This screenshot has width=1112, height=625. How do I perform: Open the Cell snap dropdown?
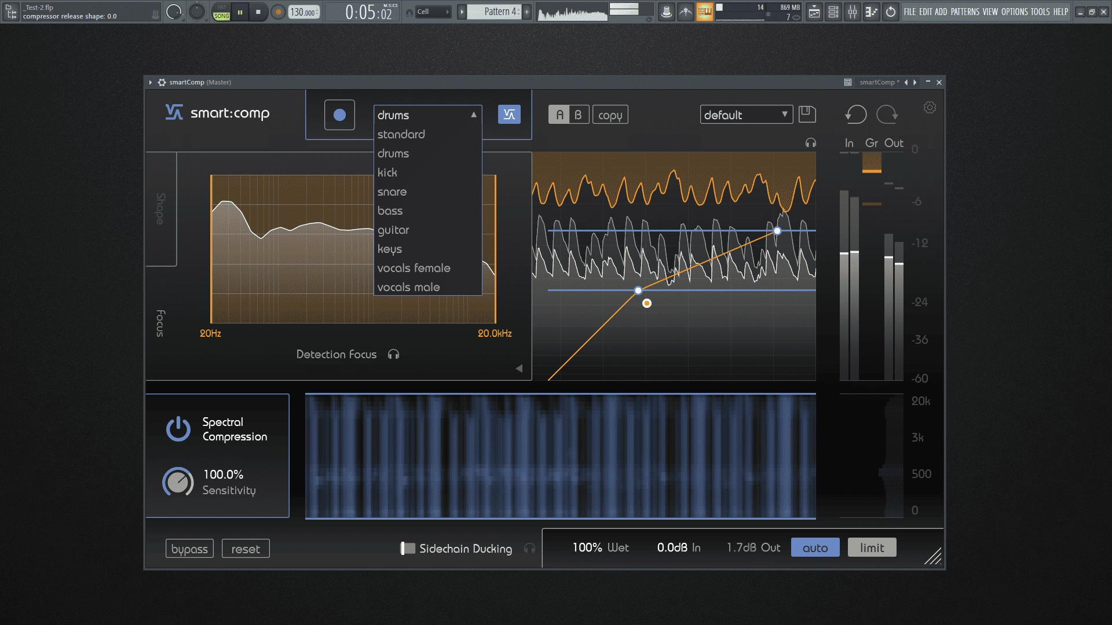[x=433, y=12]
